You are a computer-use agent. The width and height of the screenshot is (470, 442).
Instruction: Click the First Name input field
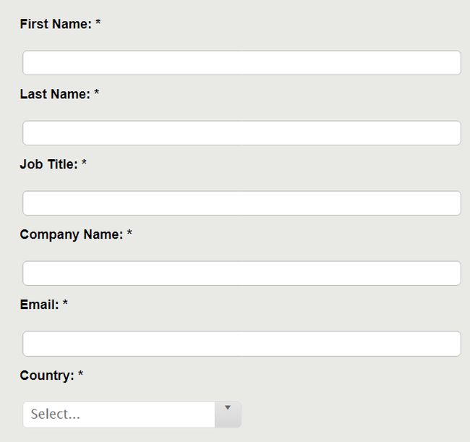(242, 63)
